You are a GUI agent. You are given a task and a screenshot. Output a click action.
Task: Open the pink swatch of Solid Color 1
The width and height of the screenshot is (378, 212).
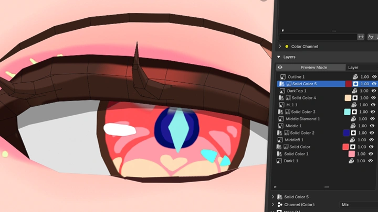coord(351,154)
